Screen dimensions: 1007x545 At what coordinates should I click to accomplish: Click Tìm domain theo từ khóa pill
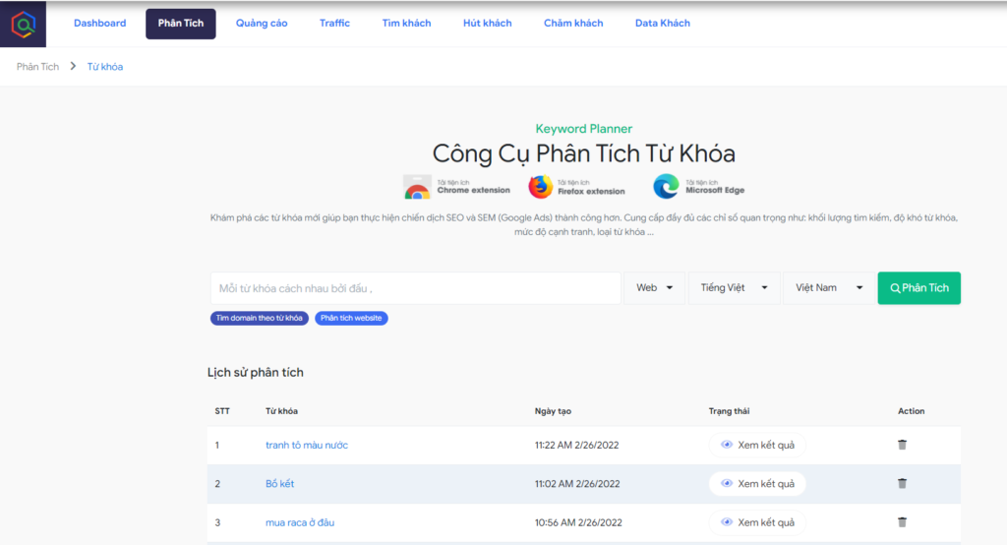[260, 318]
